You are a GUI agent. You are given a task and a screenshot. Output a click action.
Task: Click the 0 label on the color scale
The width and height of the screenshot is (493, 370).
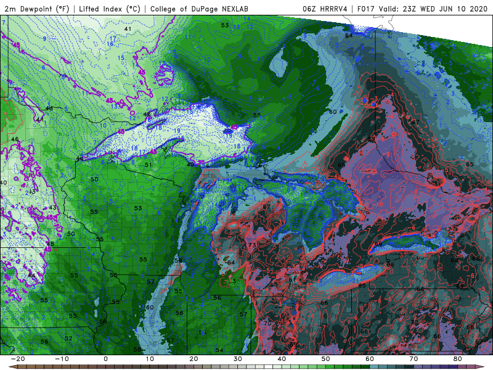pos(105,359)
